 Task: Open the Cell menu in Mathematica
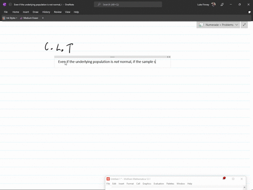(138, 184)
